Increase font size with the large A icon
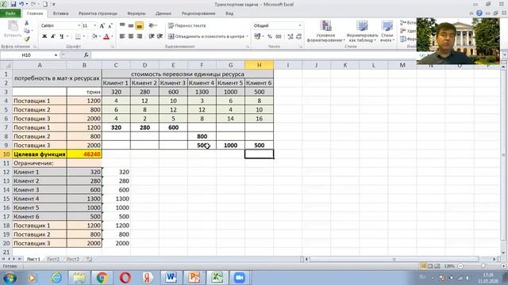 click(x=102, y=25)
